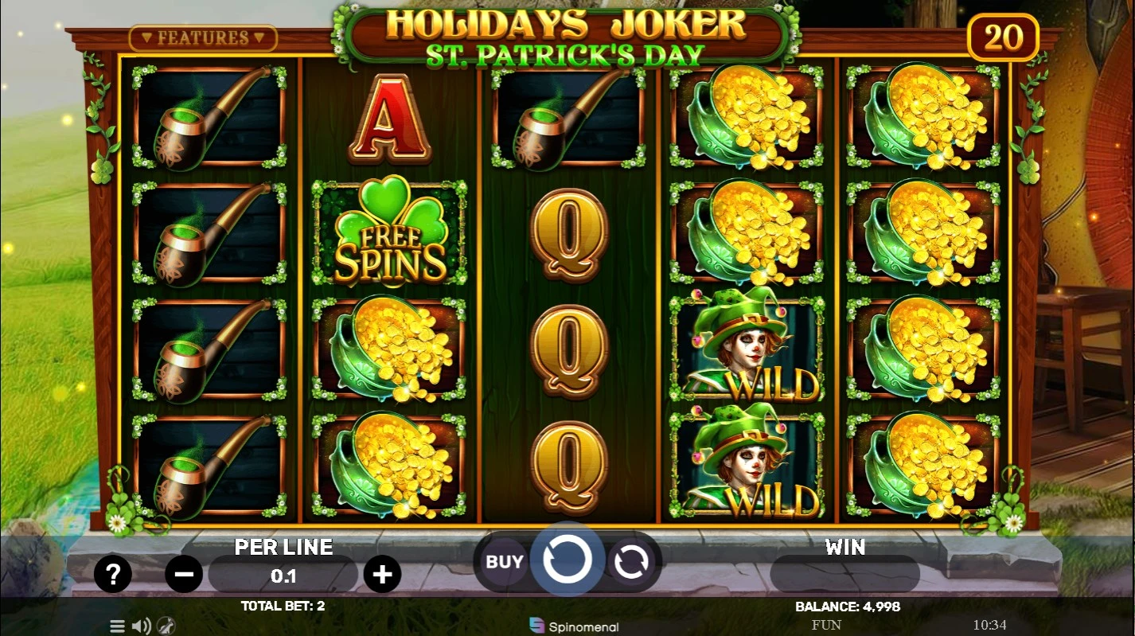Expand the FEATURES dropdown
The image size is (1135, 636).
[203, 37]
